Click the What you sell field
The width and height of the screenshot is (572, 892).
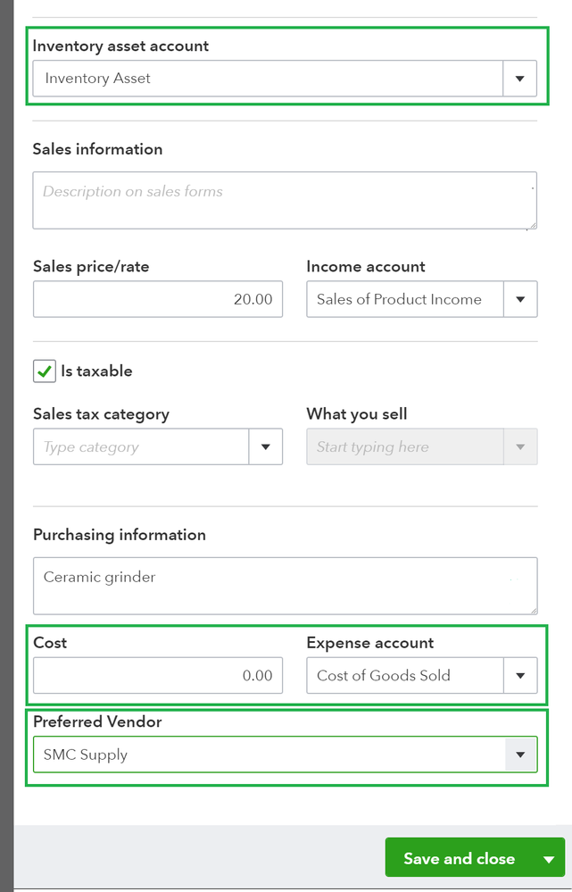click(405, 447)
